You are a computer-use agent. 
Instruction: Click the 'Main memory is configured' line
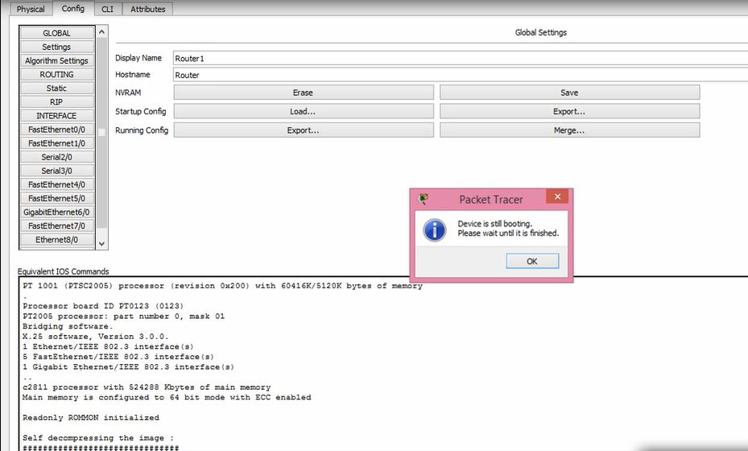pos(167,398)
